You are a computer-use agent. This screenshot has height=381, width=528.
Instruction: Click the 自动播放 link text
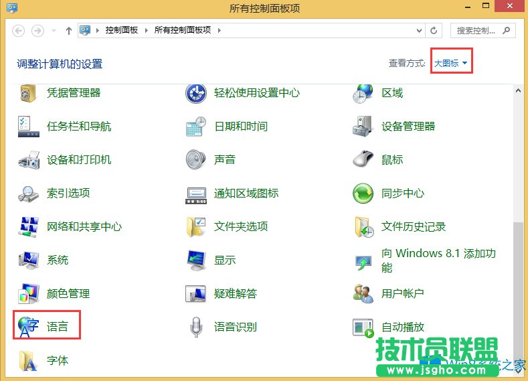(403, 327)
